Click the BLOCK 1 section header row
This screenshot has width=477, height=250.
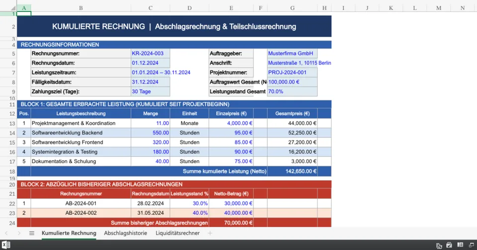pos(174,104)
